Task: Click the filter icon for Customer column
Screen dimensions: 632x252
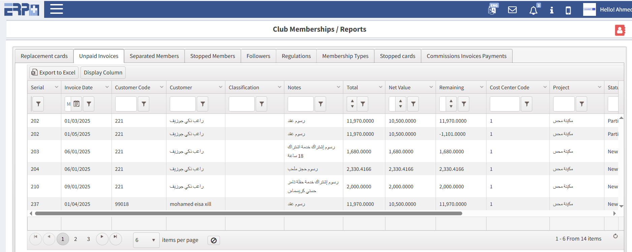Action: pos(202,104)
